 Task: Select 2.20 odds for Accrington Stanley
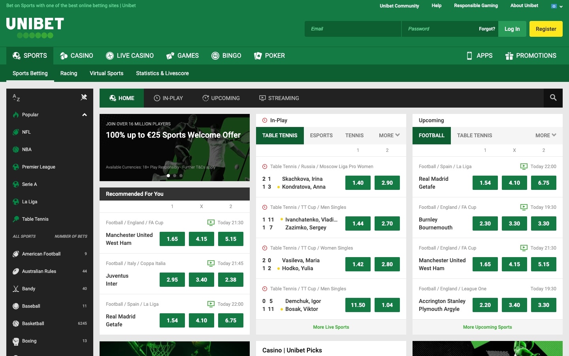[485, 305]
